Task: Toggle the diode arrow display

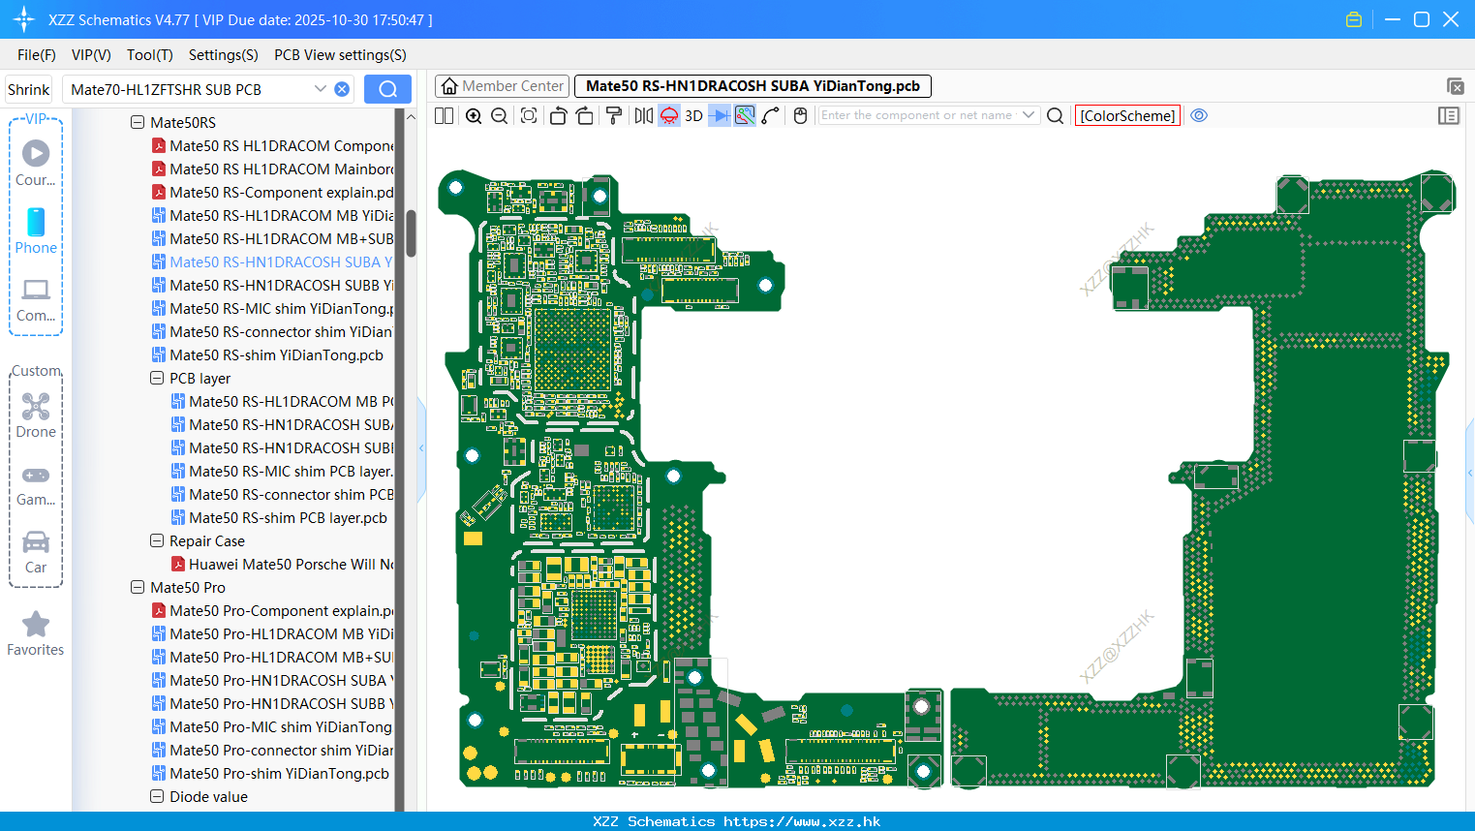Action: 720,115
